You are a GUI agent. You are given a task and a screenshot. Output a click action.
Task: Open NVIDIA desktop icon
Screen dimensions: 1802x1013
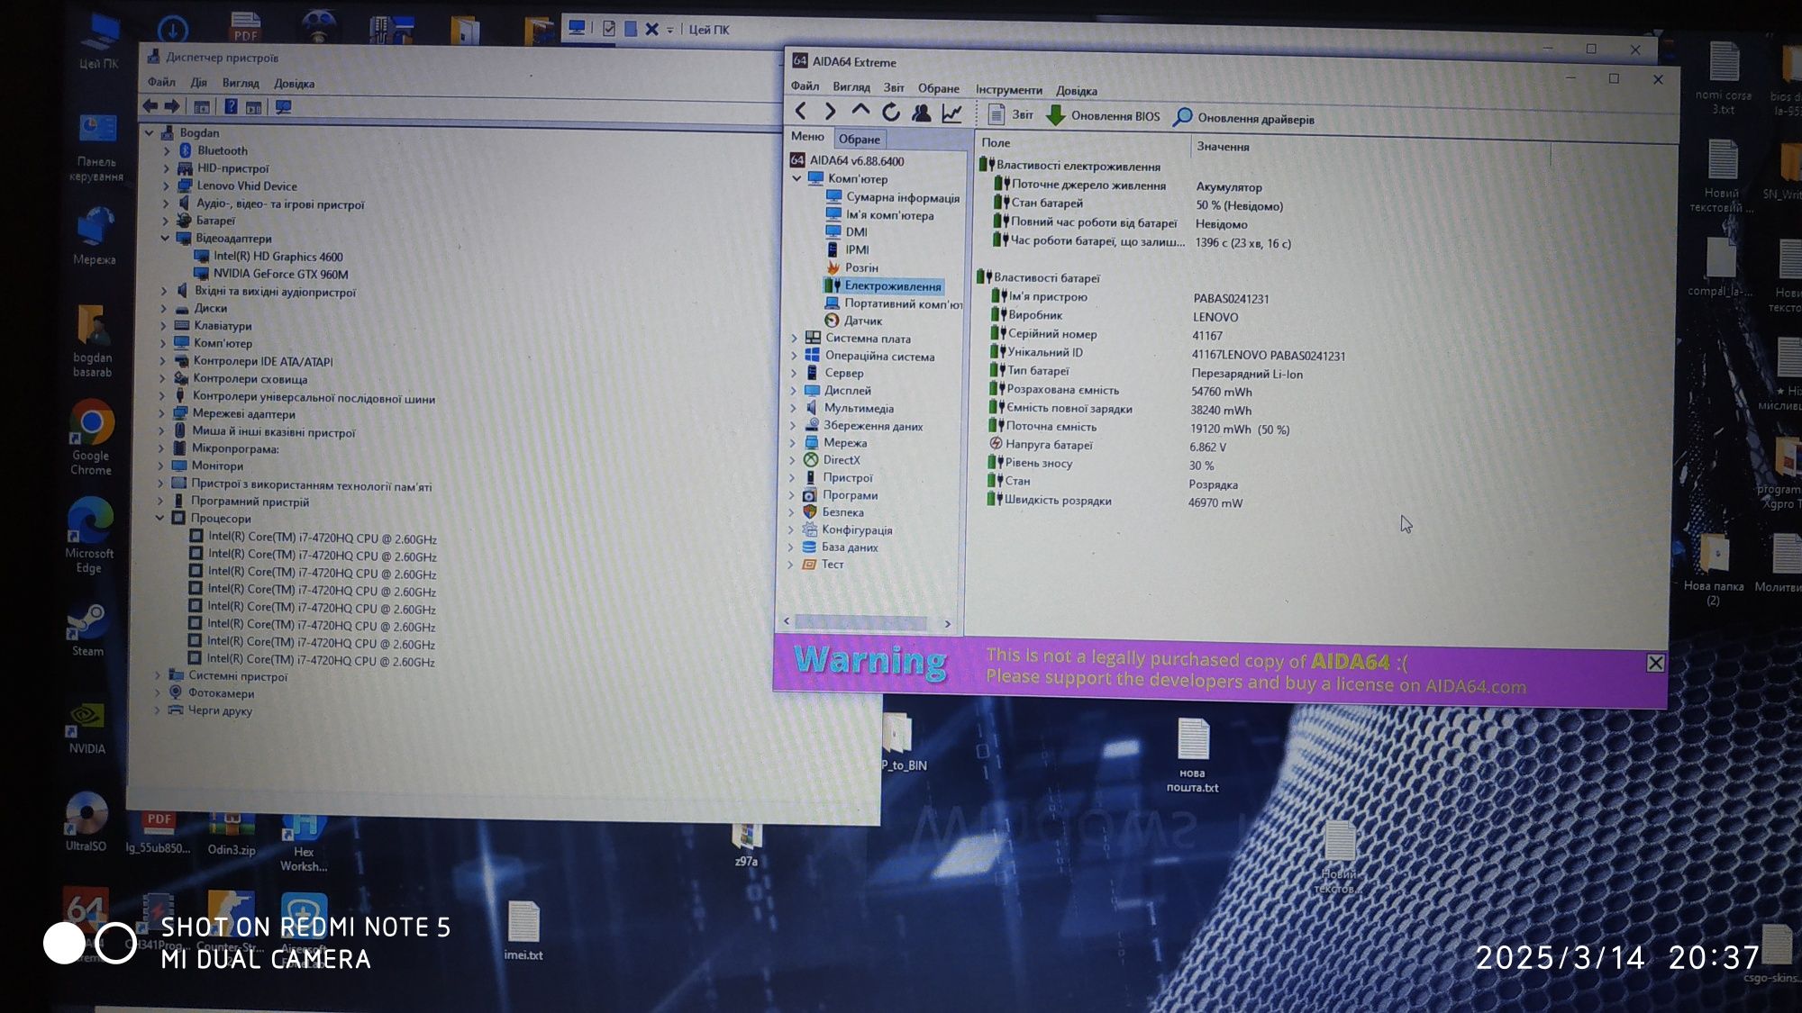(87, 727)
